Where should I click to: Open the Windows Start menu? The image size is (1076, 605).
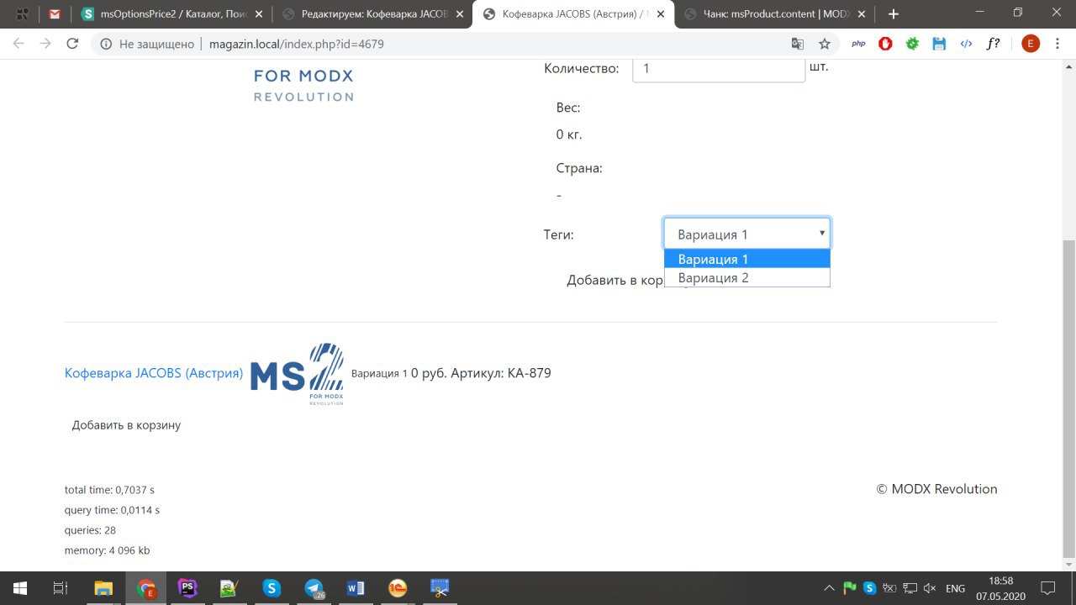tap(19, 588)
